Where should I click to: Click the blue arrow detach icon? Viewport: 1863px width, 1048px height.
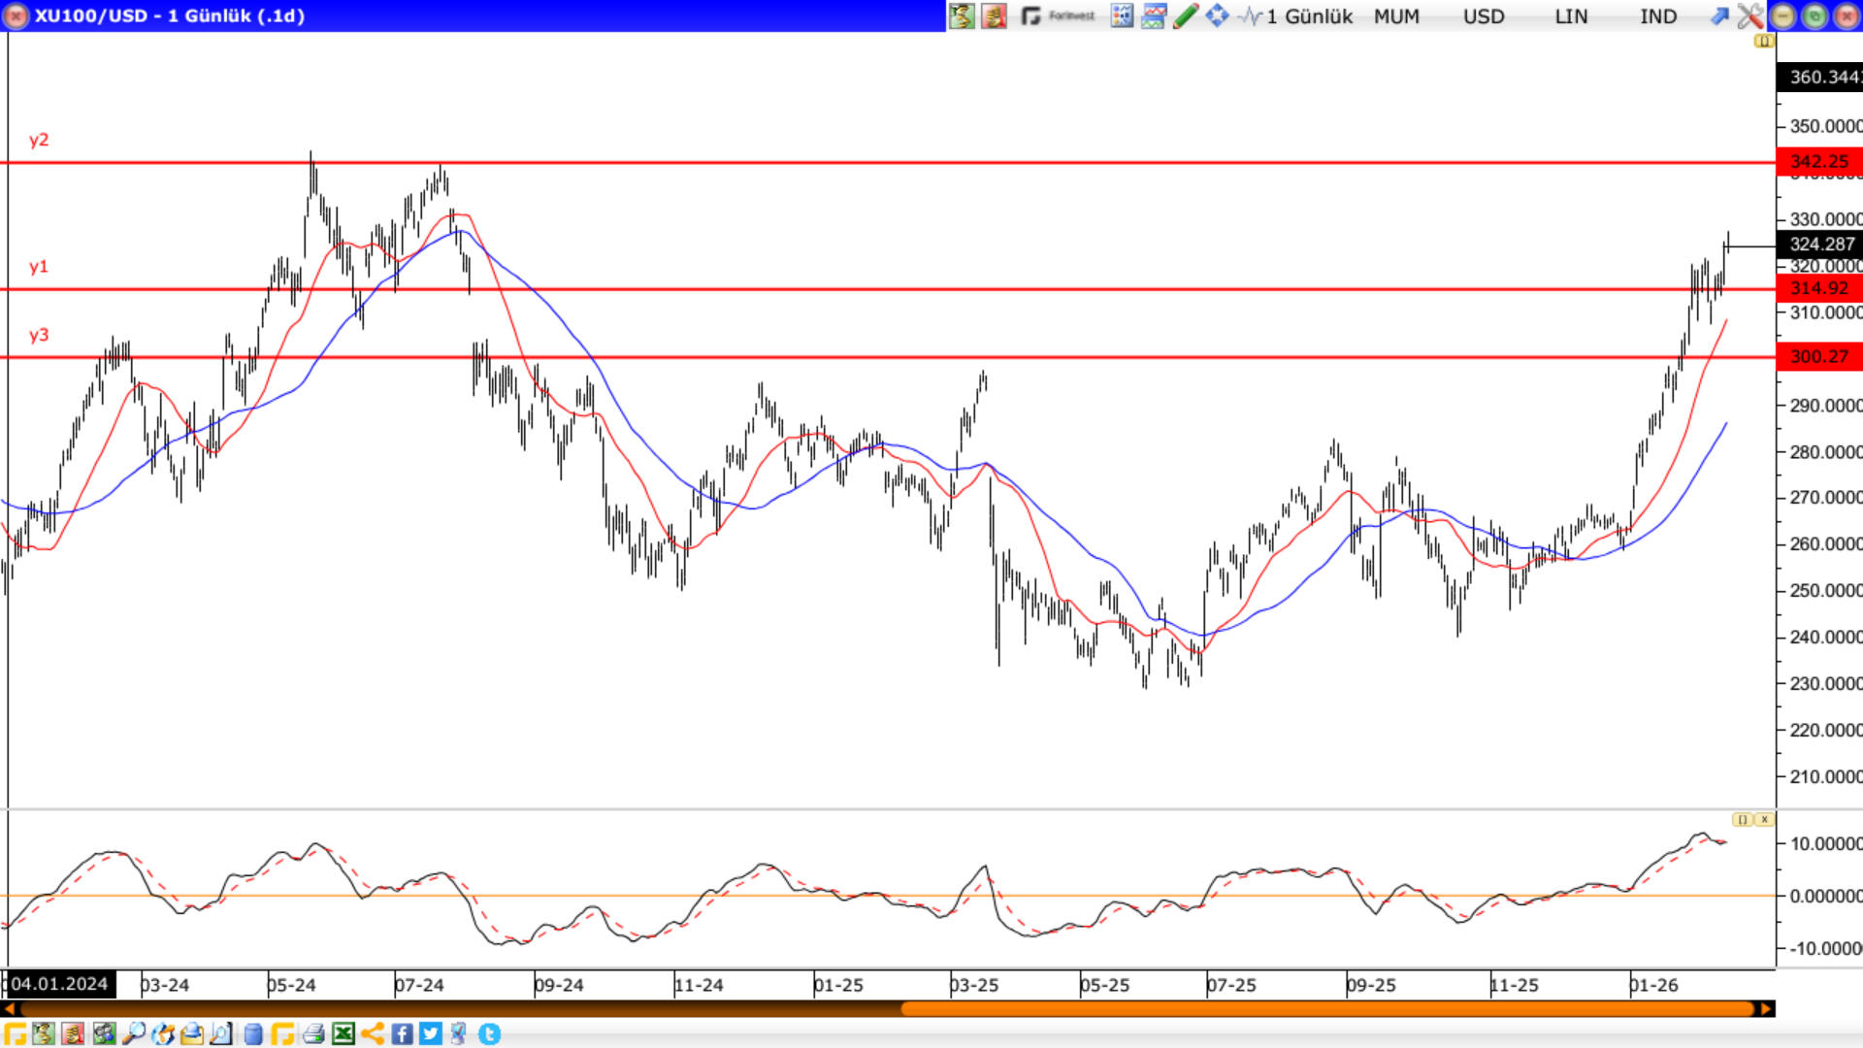pos(1719,16)
